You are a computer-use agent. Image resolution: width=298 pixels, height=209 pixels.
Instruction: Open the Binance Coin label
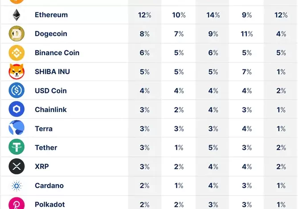tap(57, 53)
